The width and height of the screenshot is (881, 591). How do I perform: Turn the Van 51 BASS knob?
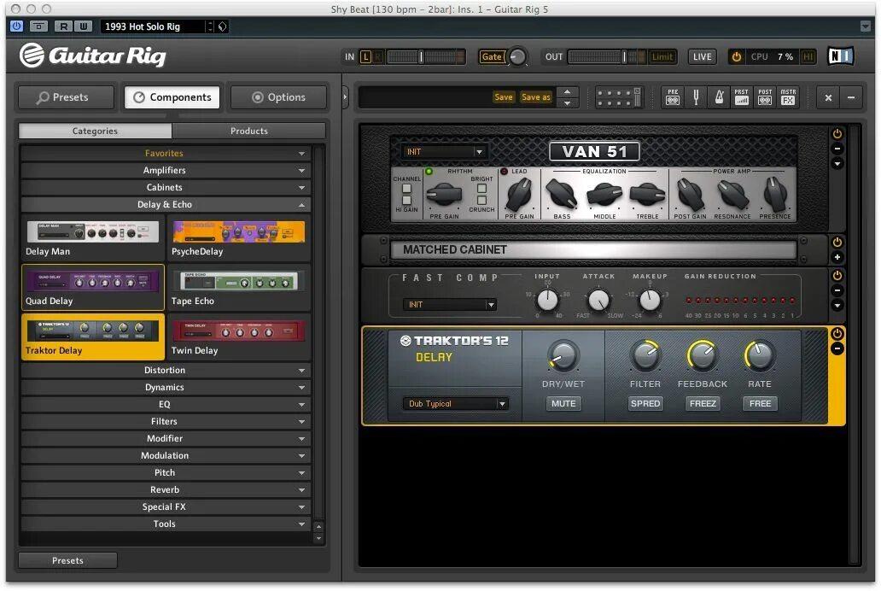click(562, 193)
